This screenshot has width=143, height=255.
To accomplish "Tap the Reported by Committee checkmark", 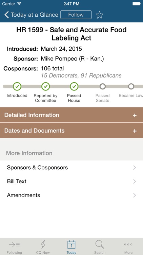I will [45, 86].
